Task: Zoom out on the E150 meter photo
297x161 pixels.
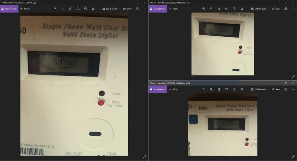Action: 211,89
